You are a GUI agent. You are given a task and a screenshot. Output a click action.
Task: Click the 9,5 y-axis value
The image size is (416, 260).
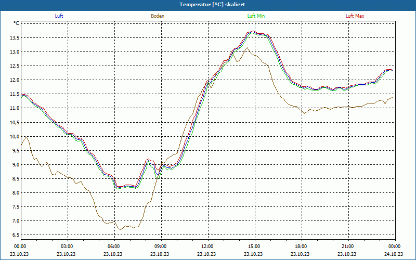click(16, 150)
